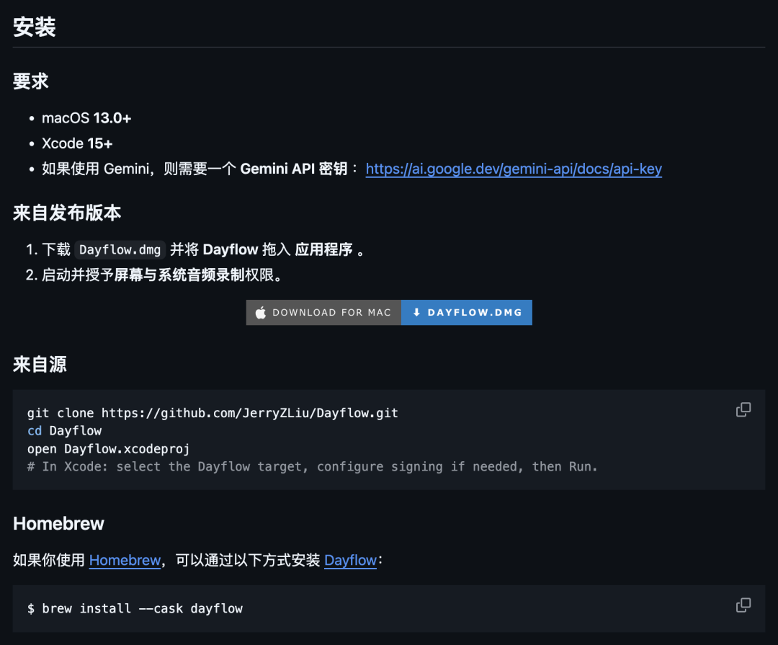
Task: Open the Dayflow link in the Homebrew section
Action: pyautogui.click(x=350, y=560)
